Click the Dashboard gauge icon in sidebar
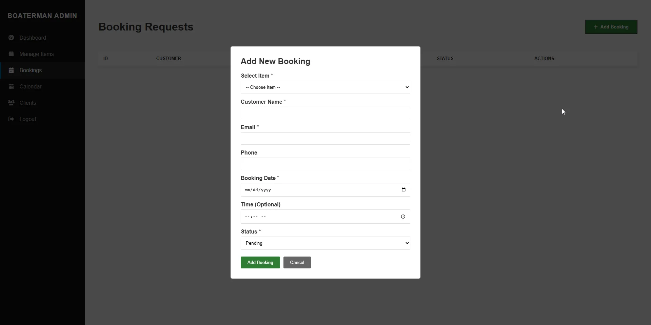The height and width of the screenshot is (325, 651). tap(11, 38)
